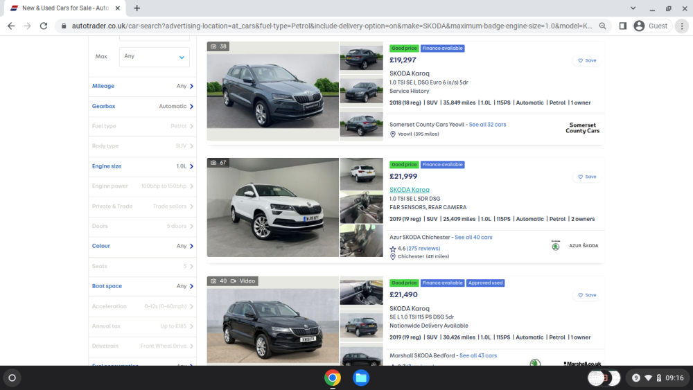Open the Files app from the shelf
This screenshot has height=390, width=693.
point(361,378)
